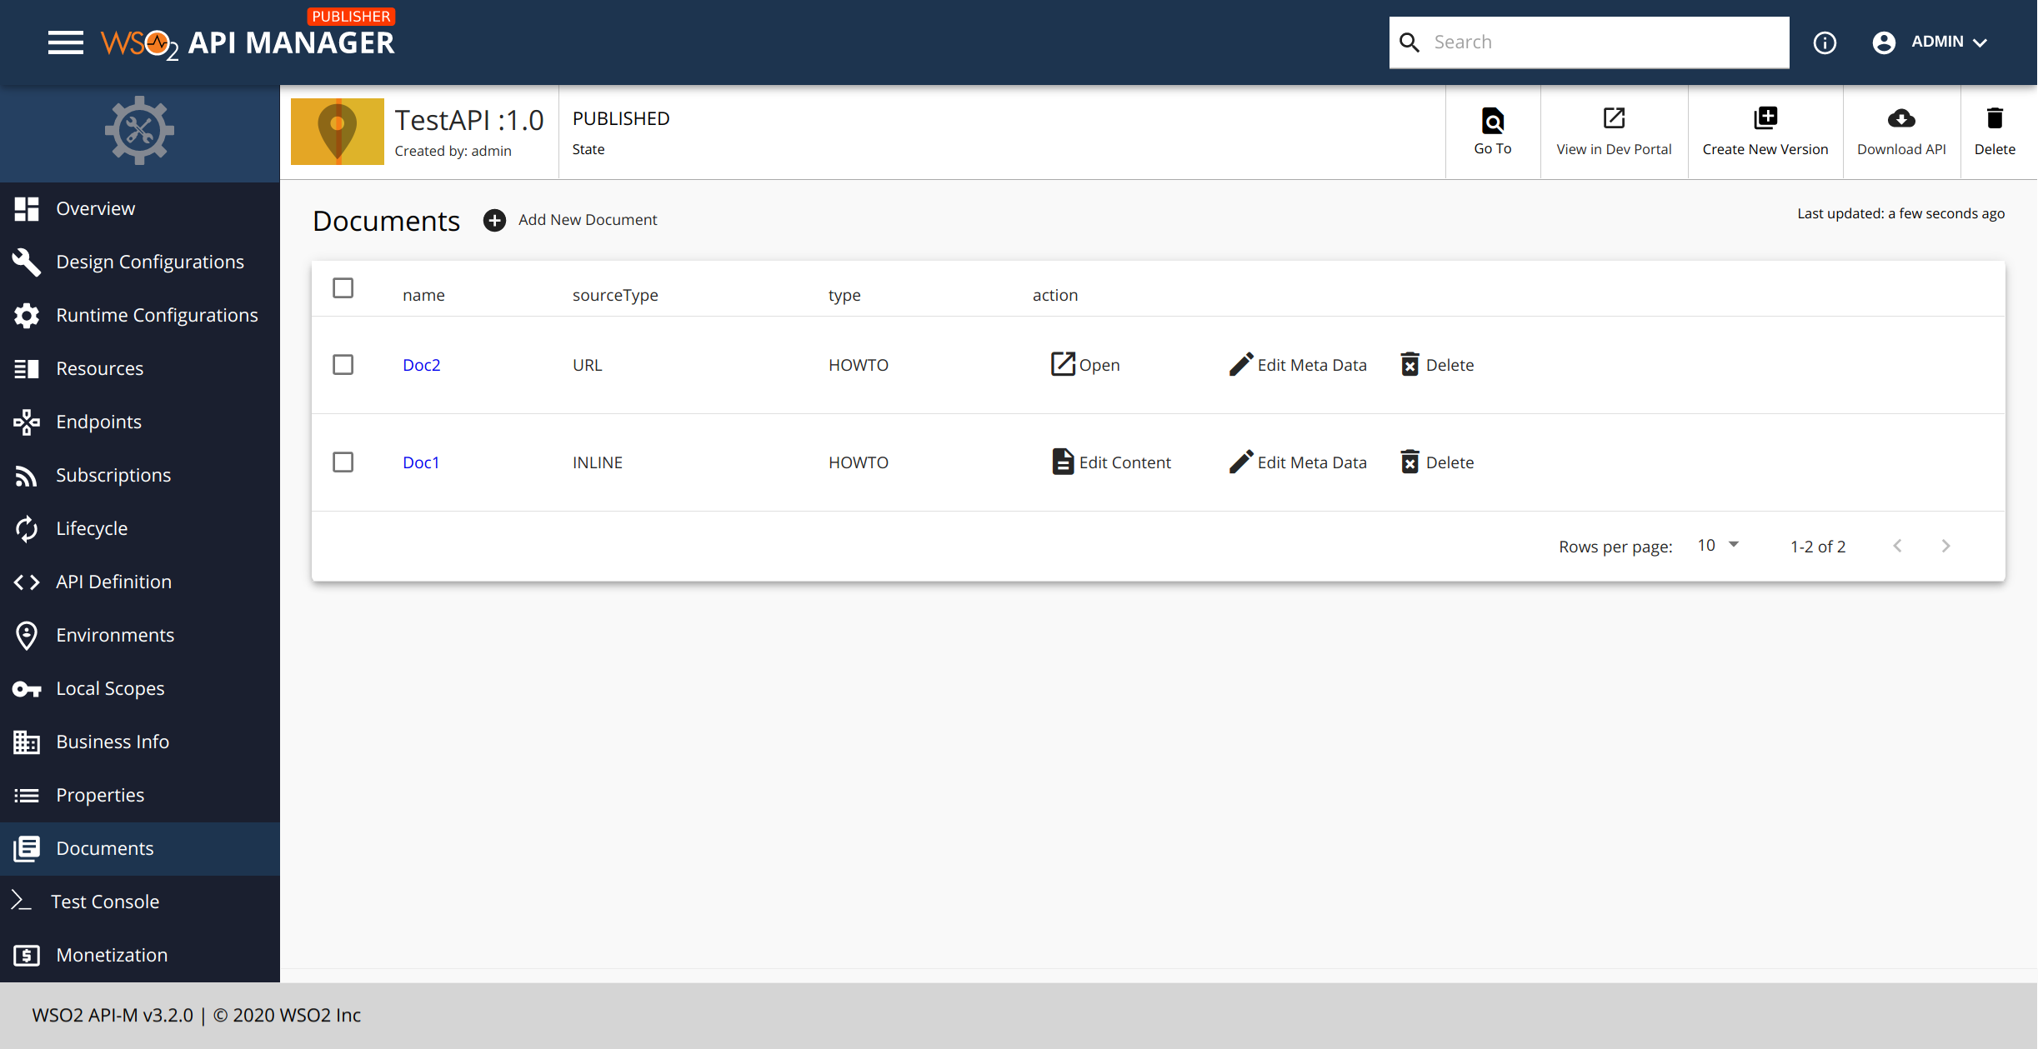Go to next page arrow

click(1945, 546)
